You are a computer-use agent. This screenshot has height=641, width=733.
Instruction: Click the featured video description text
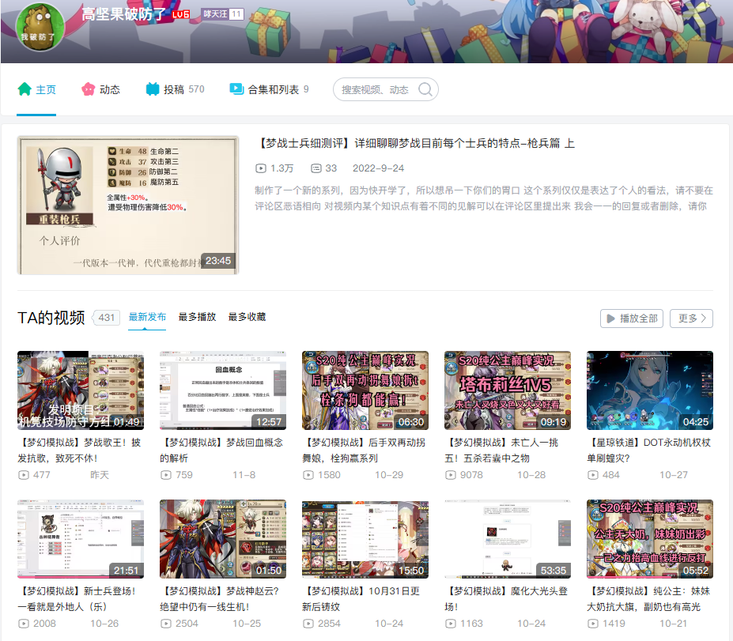pyautogui.click(x=484, y=198)
